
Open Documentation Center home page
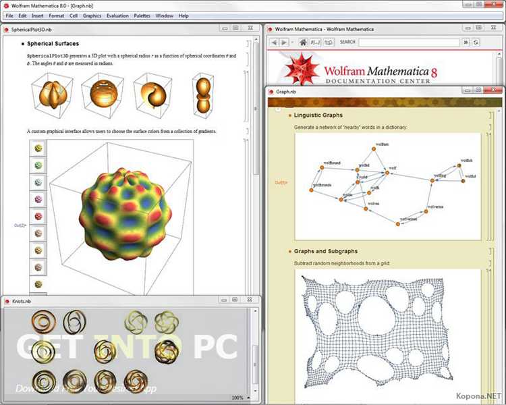(303, 43)
